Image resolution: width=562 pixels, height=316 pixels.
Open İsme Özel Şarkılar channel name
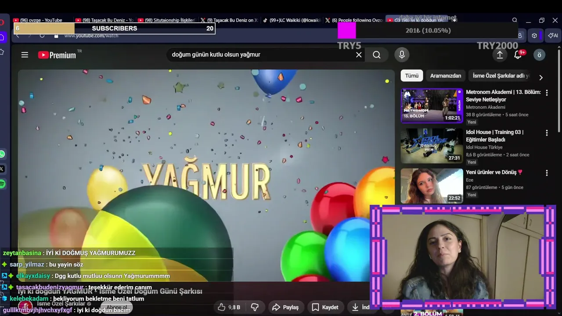61,304
